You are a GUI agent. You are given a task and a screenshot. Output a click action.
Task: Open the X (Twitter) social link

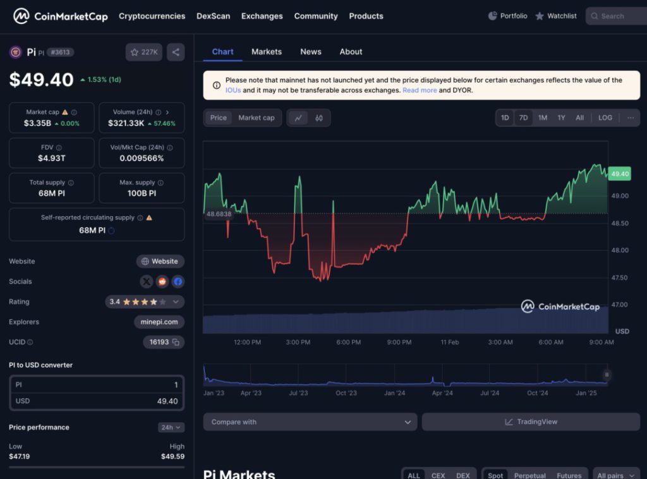146,281
